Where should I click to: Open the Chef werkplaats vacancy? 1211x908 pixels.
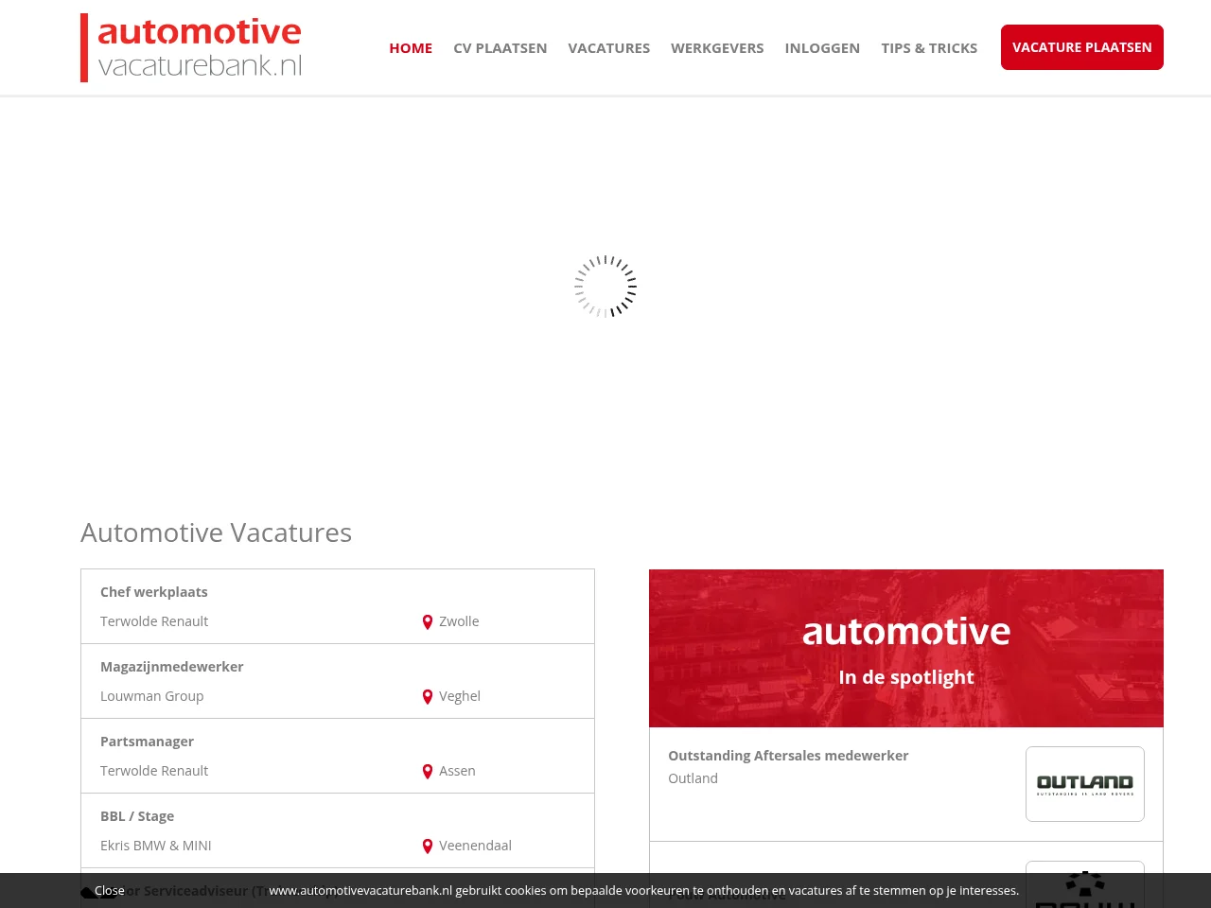[x=154, y=592]
